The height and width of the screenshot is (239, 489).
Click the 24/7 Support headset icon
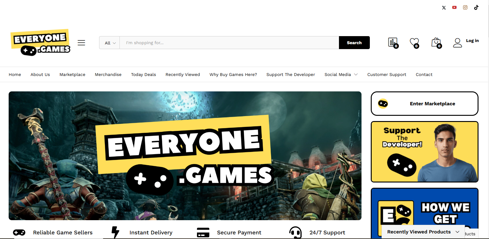click(x=295, y=233)
